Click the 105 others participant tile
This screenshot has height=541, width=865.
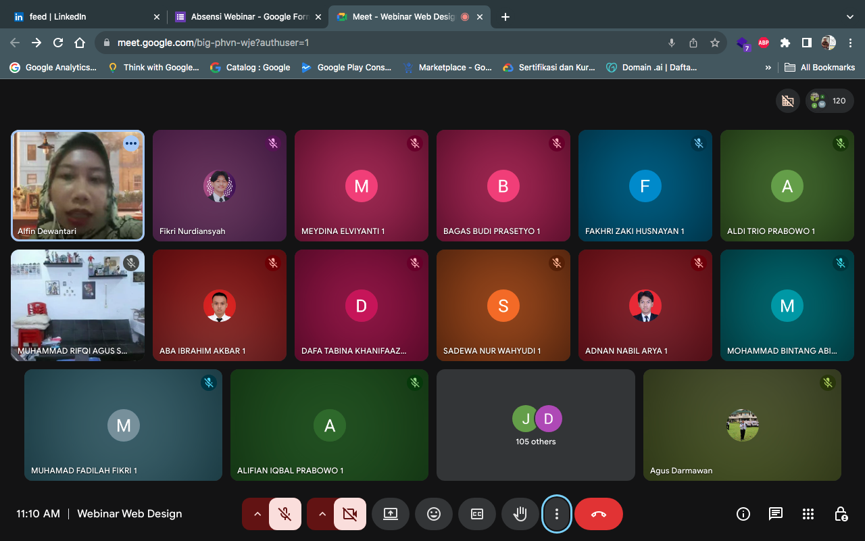536,425
